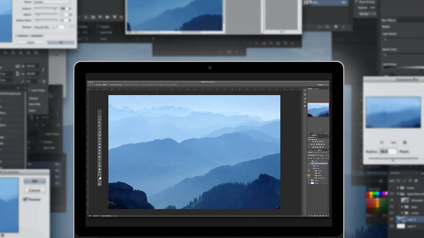Click the 100% zoom field in status bar
Image resolution: width=424 pixels, height=238 pixels.
[90, 216]
